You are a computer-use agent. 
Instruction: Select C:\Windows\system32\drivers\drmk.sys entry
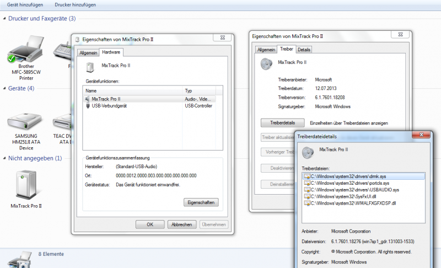[x=364, y=176]
